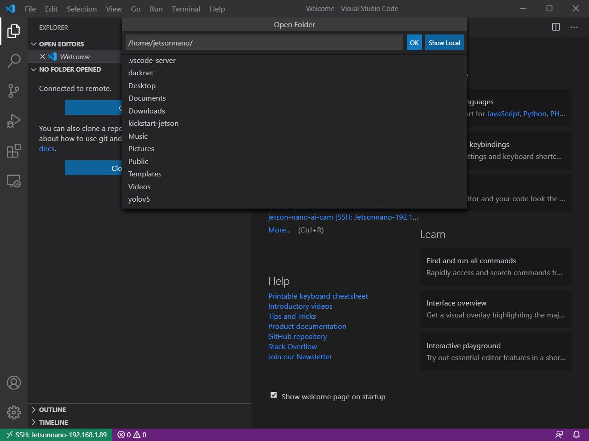
Task: Open the errors and warnings status item
Action: pos(132,435)
